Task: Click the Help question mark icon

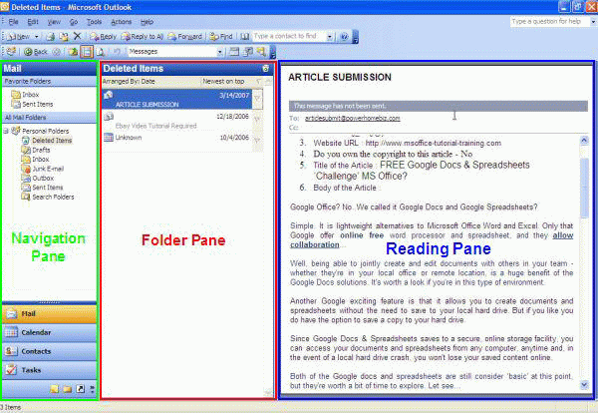Action: [x=344, y=37]
